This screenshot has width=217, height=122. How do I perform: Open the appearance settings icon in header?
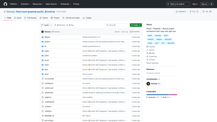pyautogui.click(x=212, y=4)
